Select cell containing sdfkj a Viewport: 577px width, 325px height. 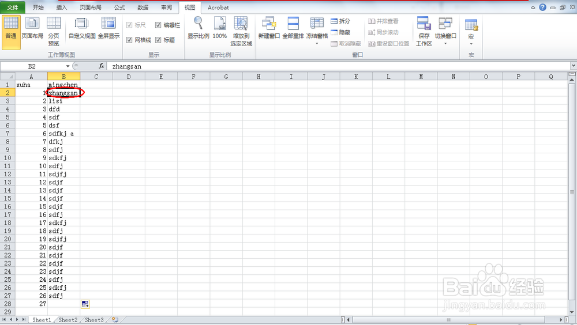coord(63,134)
